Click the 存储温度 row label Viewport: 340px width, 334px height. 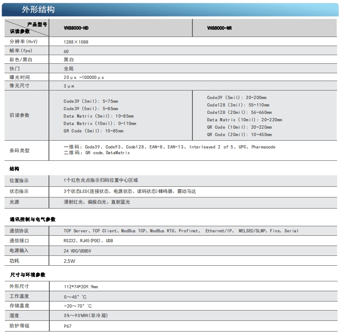(19, 306)
